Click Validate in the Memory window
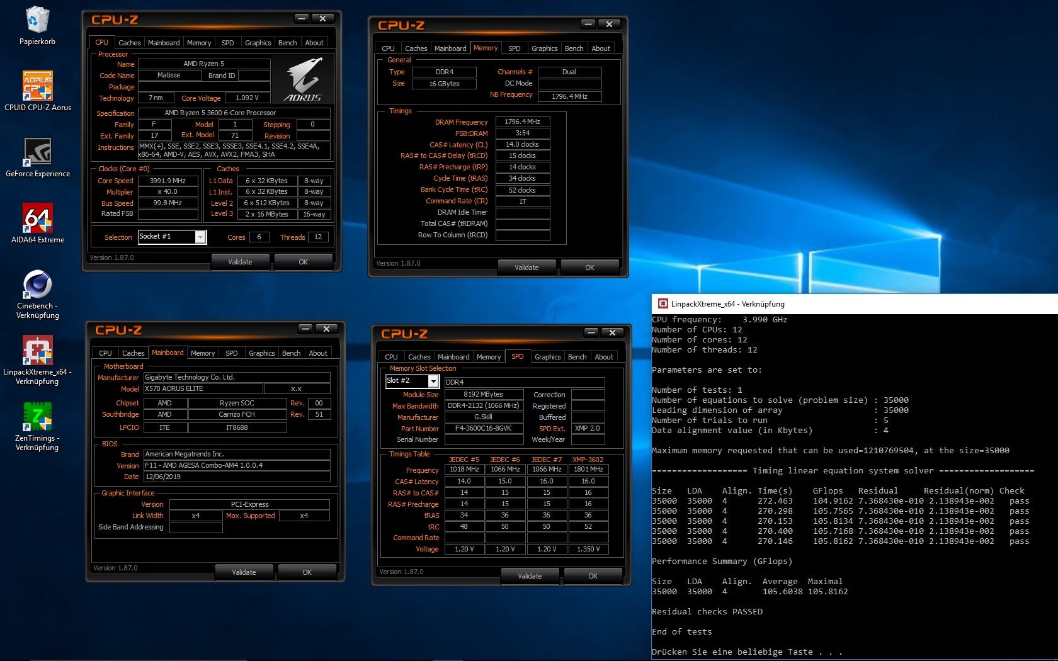1058x661 pixels. (x=526, y=268)
